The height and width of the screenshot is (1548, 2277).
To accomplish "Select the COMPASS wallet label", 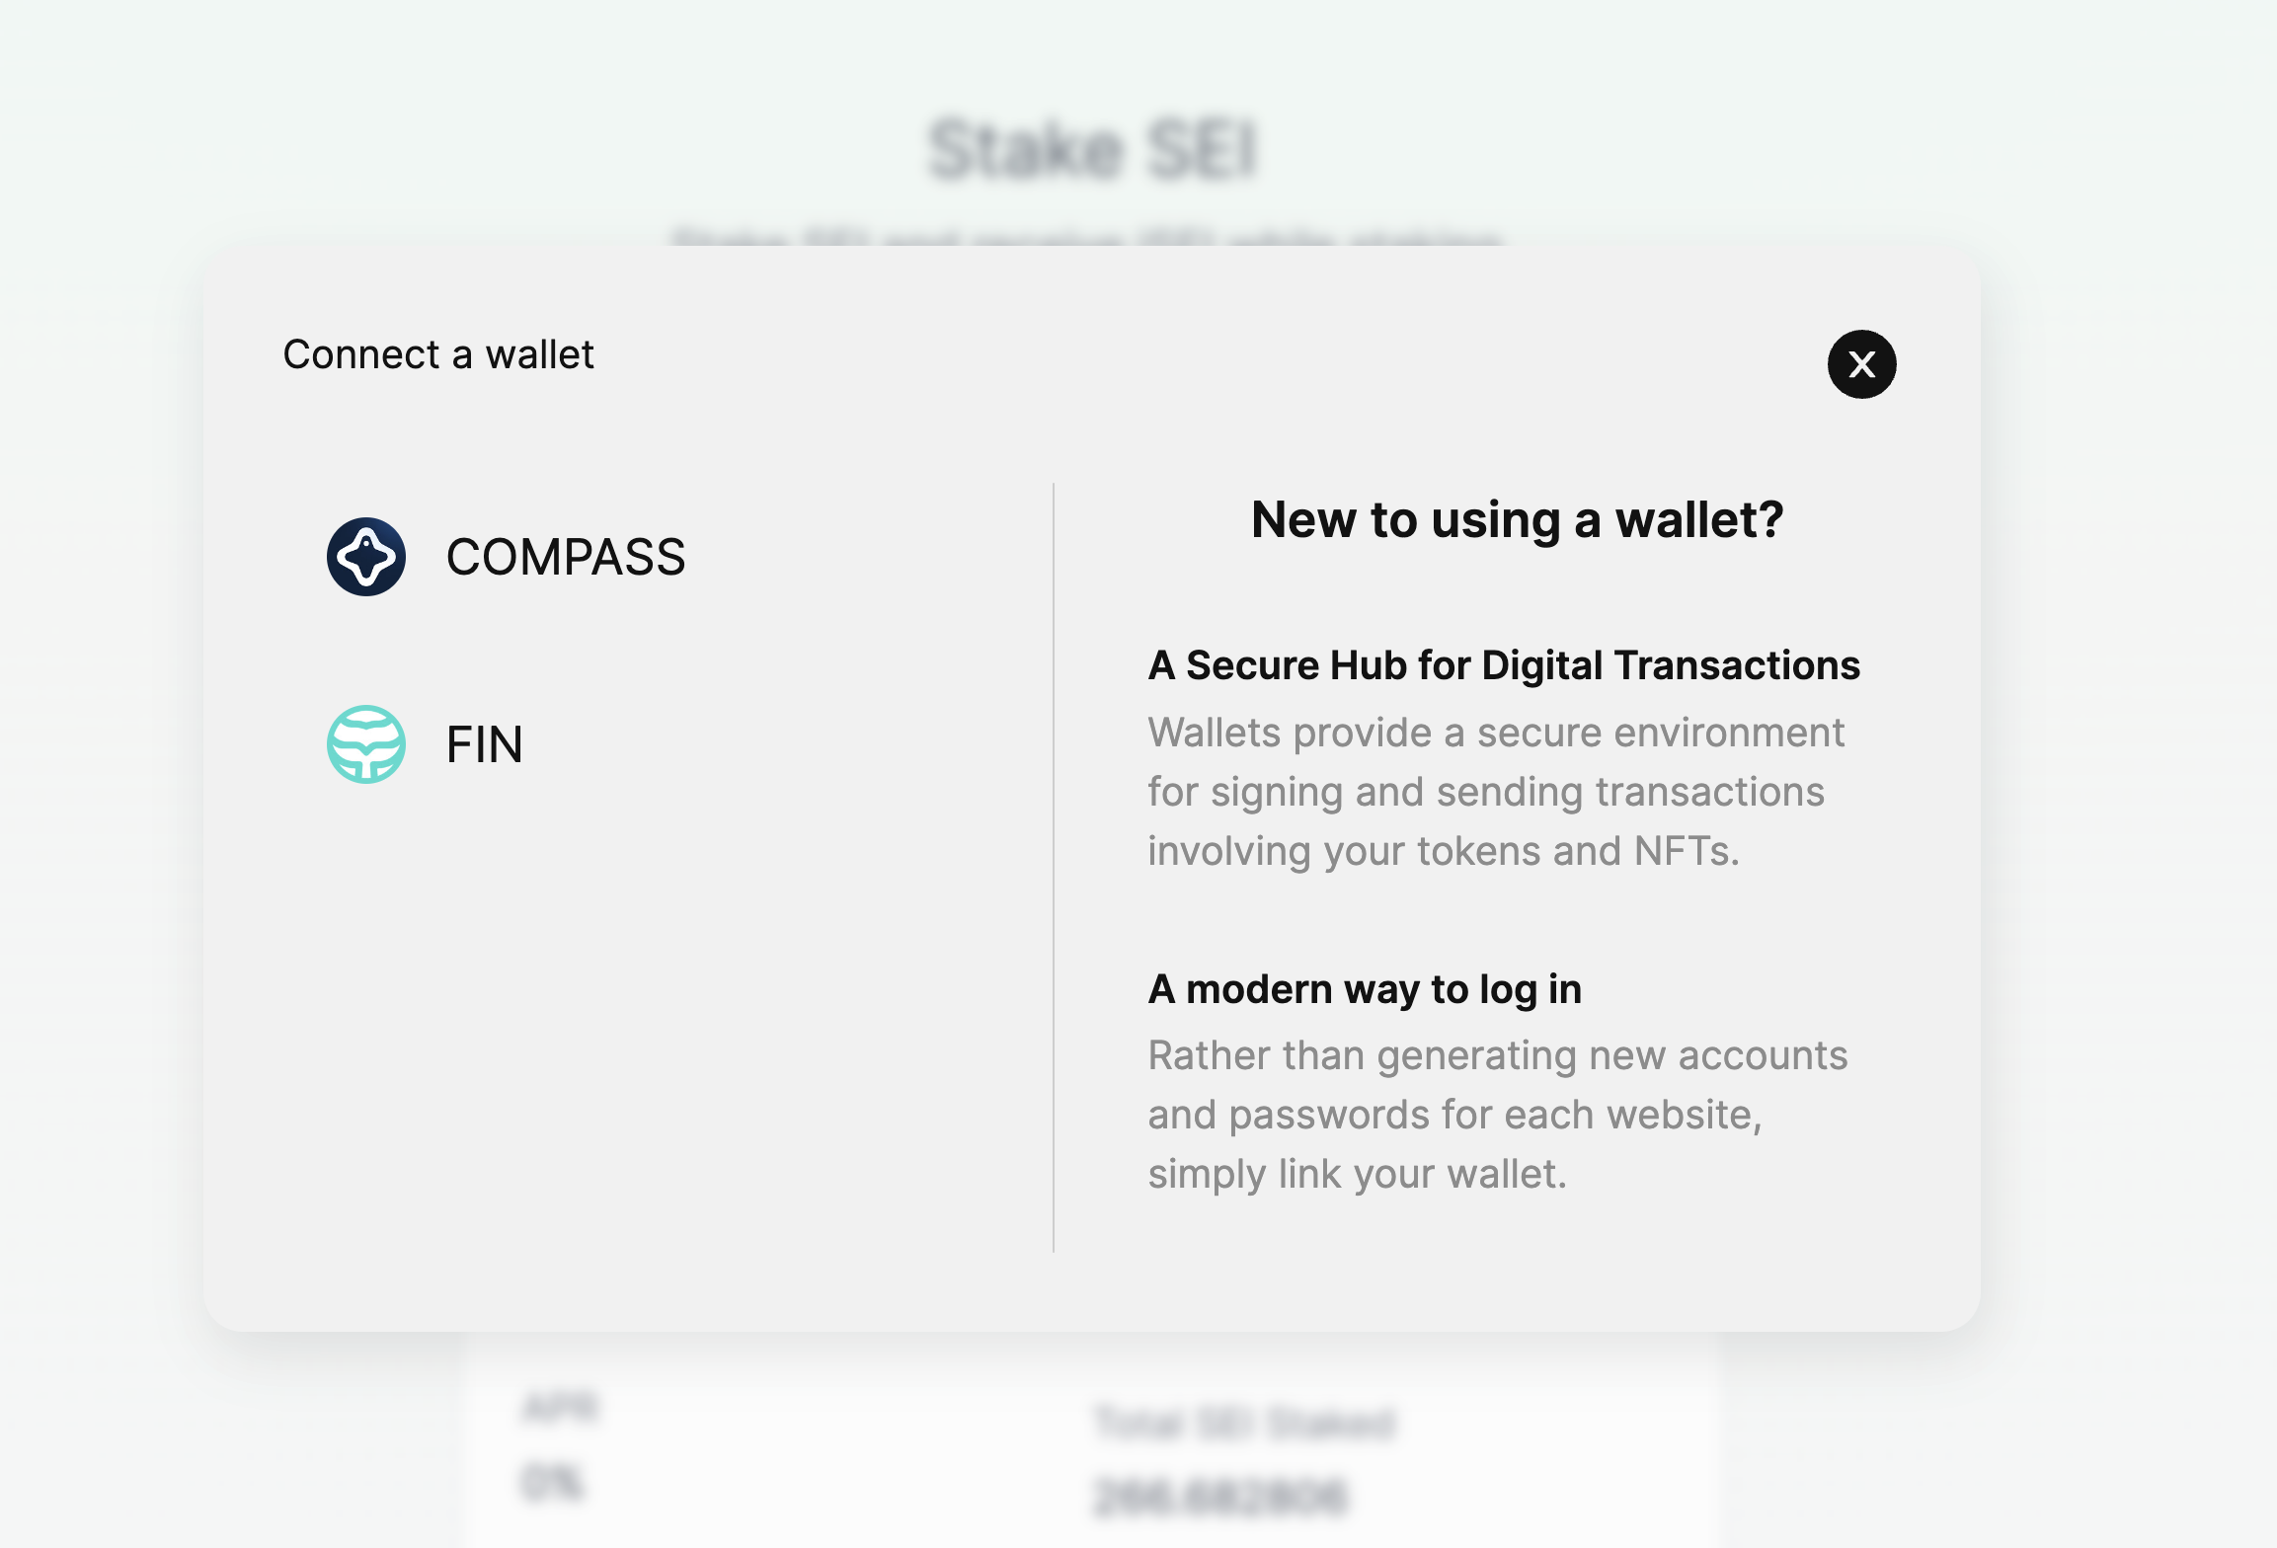I will click(566, 557).
